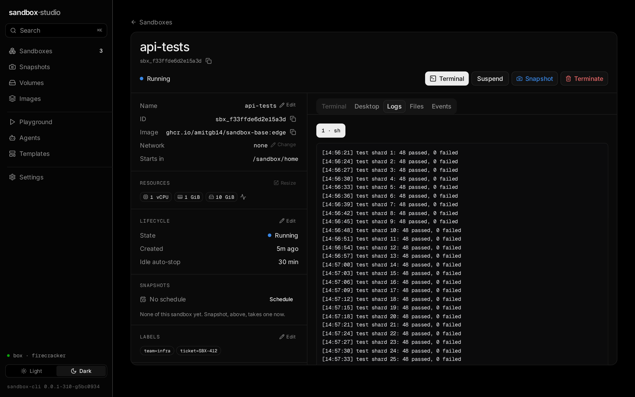Open Playground in the sidebar
The width and height of the screenshot is (635, 397).
point(56,122)
